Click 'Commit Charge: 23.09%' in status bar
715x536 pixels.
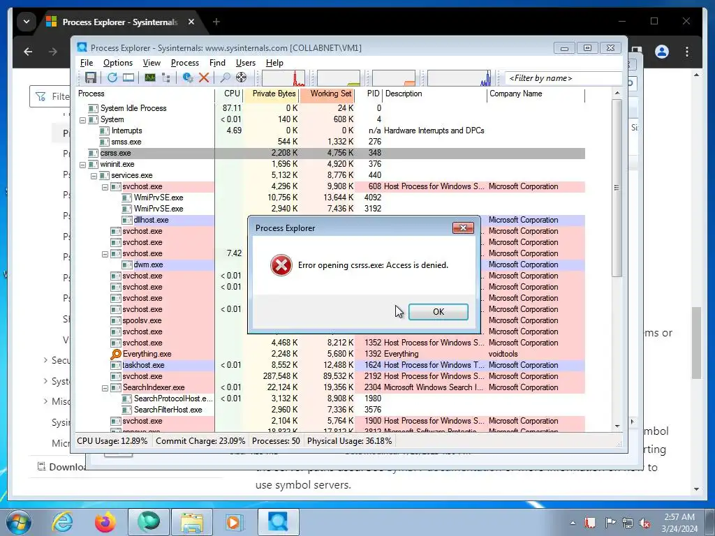(x=200, y=441)
